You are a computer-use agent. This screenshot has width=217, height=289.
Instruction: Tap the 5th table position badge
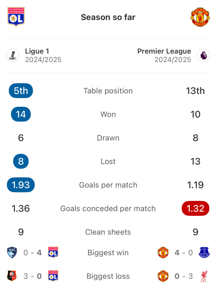(21, 91)
